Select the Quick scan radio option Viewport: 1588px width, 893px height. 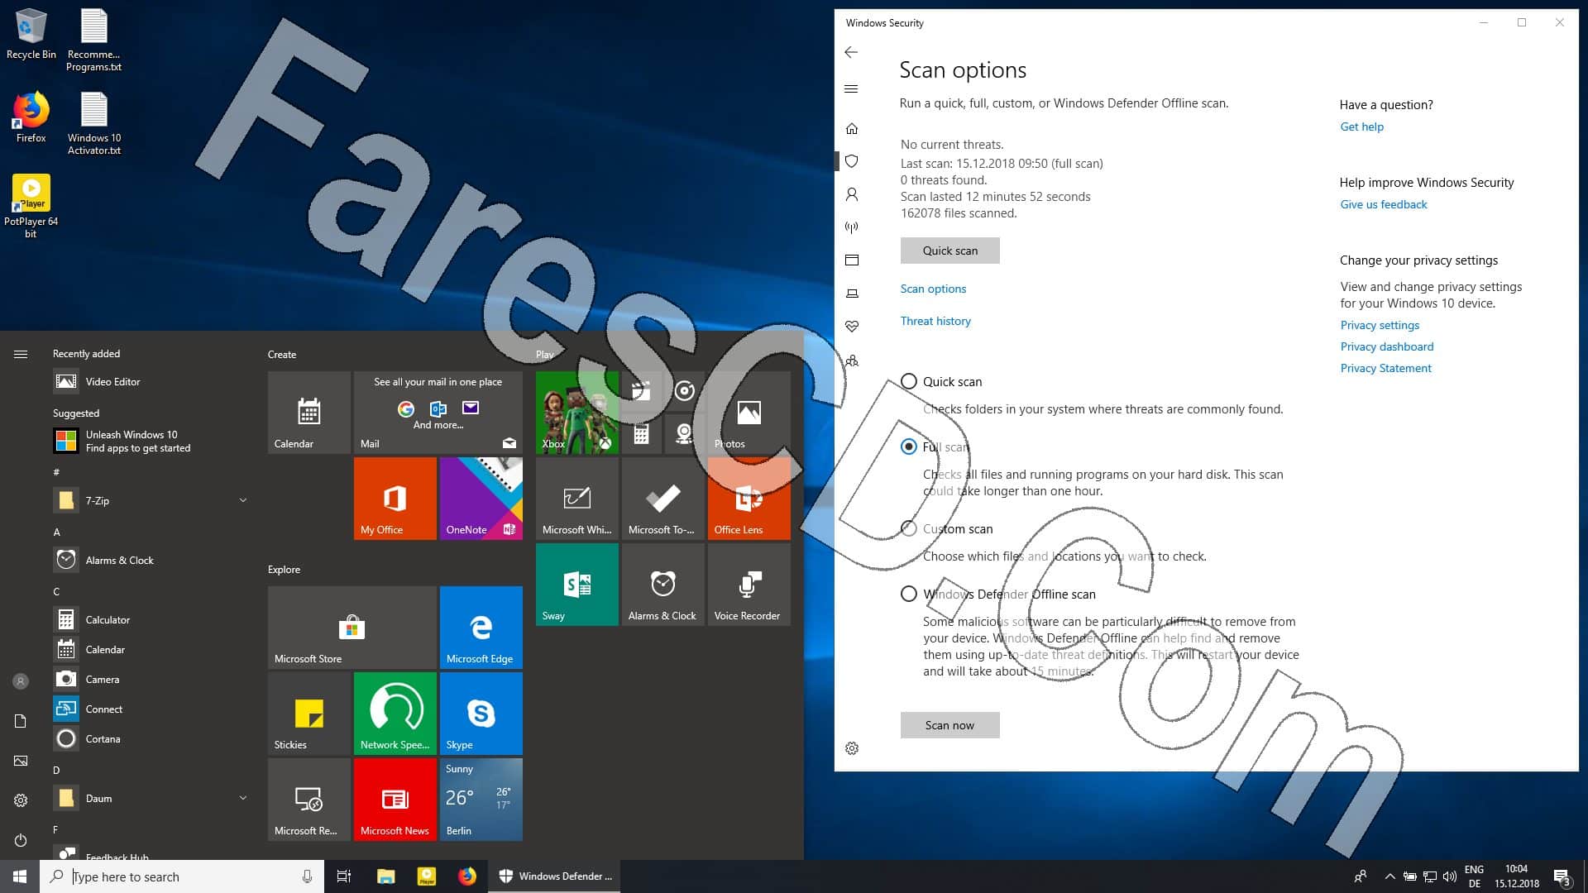(909, 381)
